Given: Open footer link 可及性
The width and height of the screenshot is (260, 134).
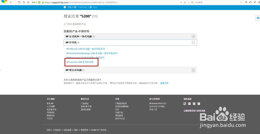Looking at the screenshot, I should 50,118.
